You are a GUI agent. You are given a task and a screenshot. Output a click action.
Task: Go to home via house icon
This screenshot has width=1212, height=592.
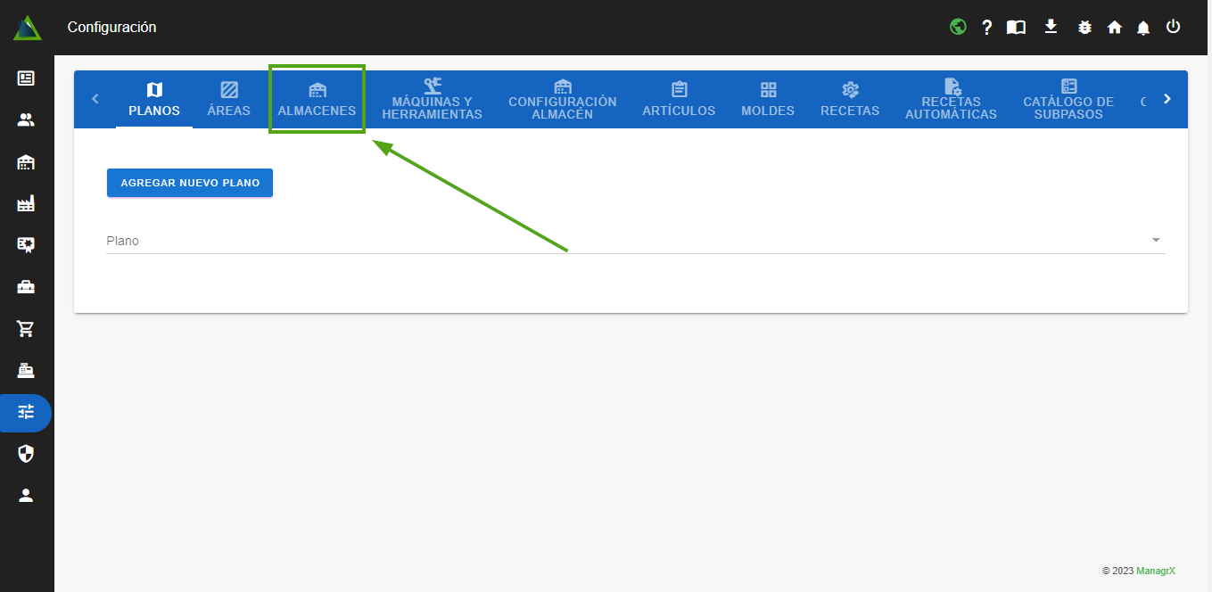(1114, 28)
